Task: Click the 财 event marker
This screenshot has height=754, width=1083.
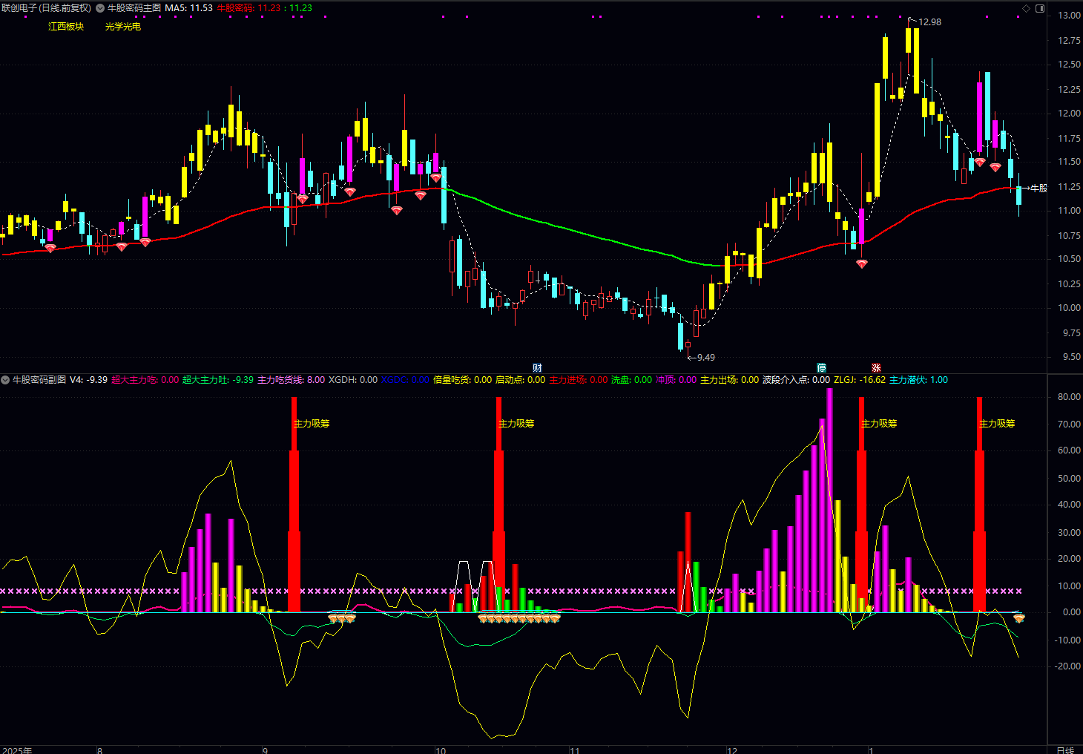Action: (537, 368)
